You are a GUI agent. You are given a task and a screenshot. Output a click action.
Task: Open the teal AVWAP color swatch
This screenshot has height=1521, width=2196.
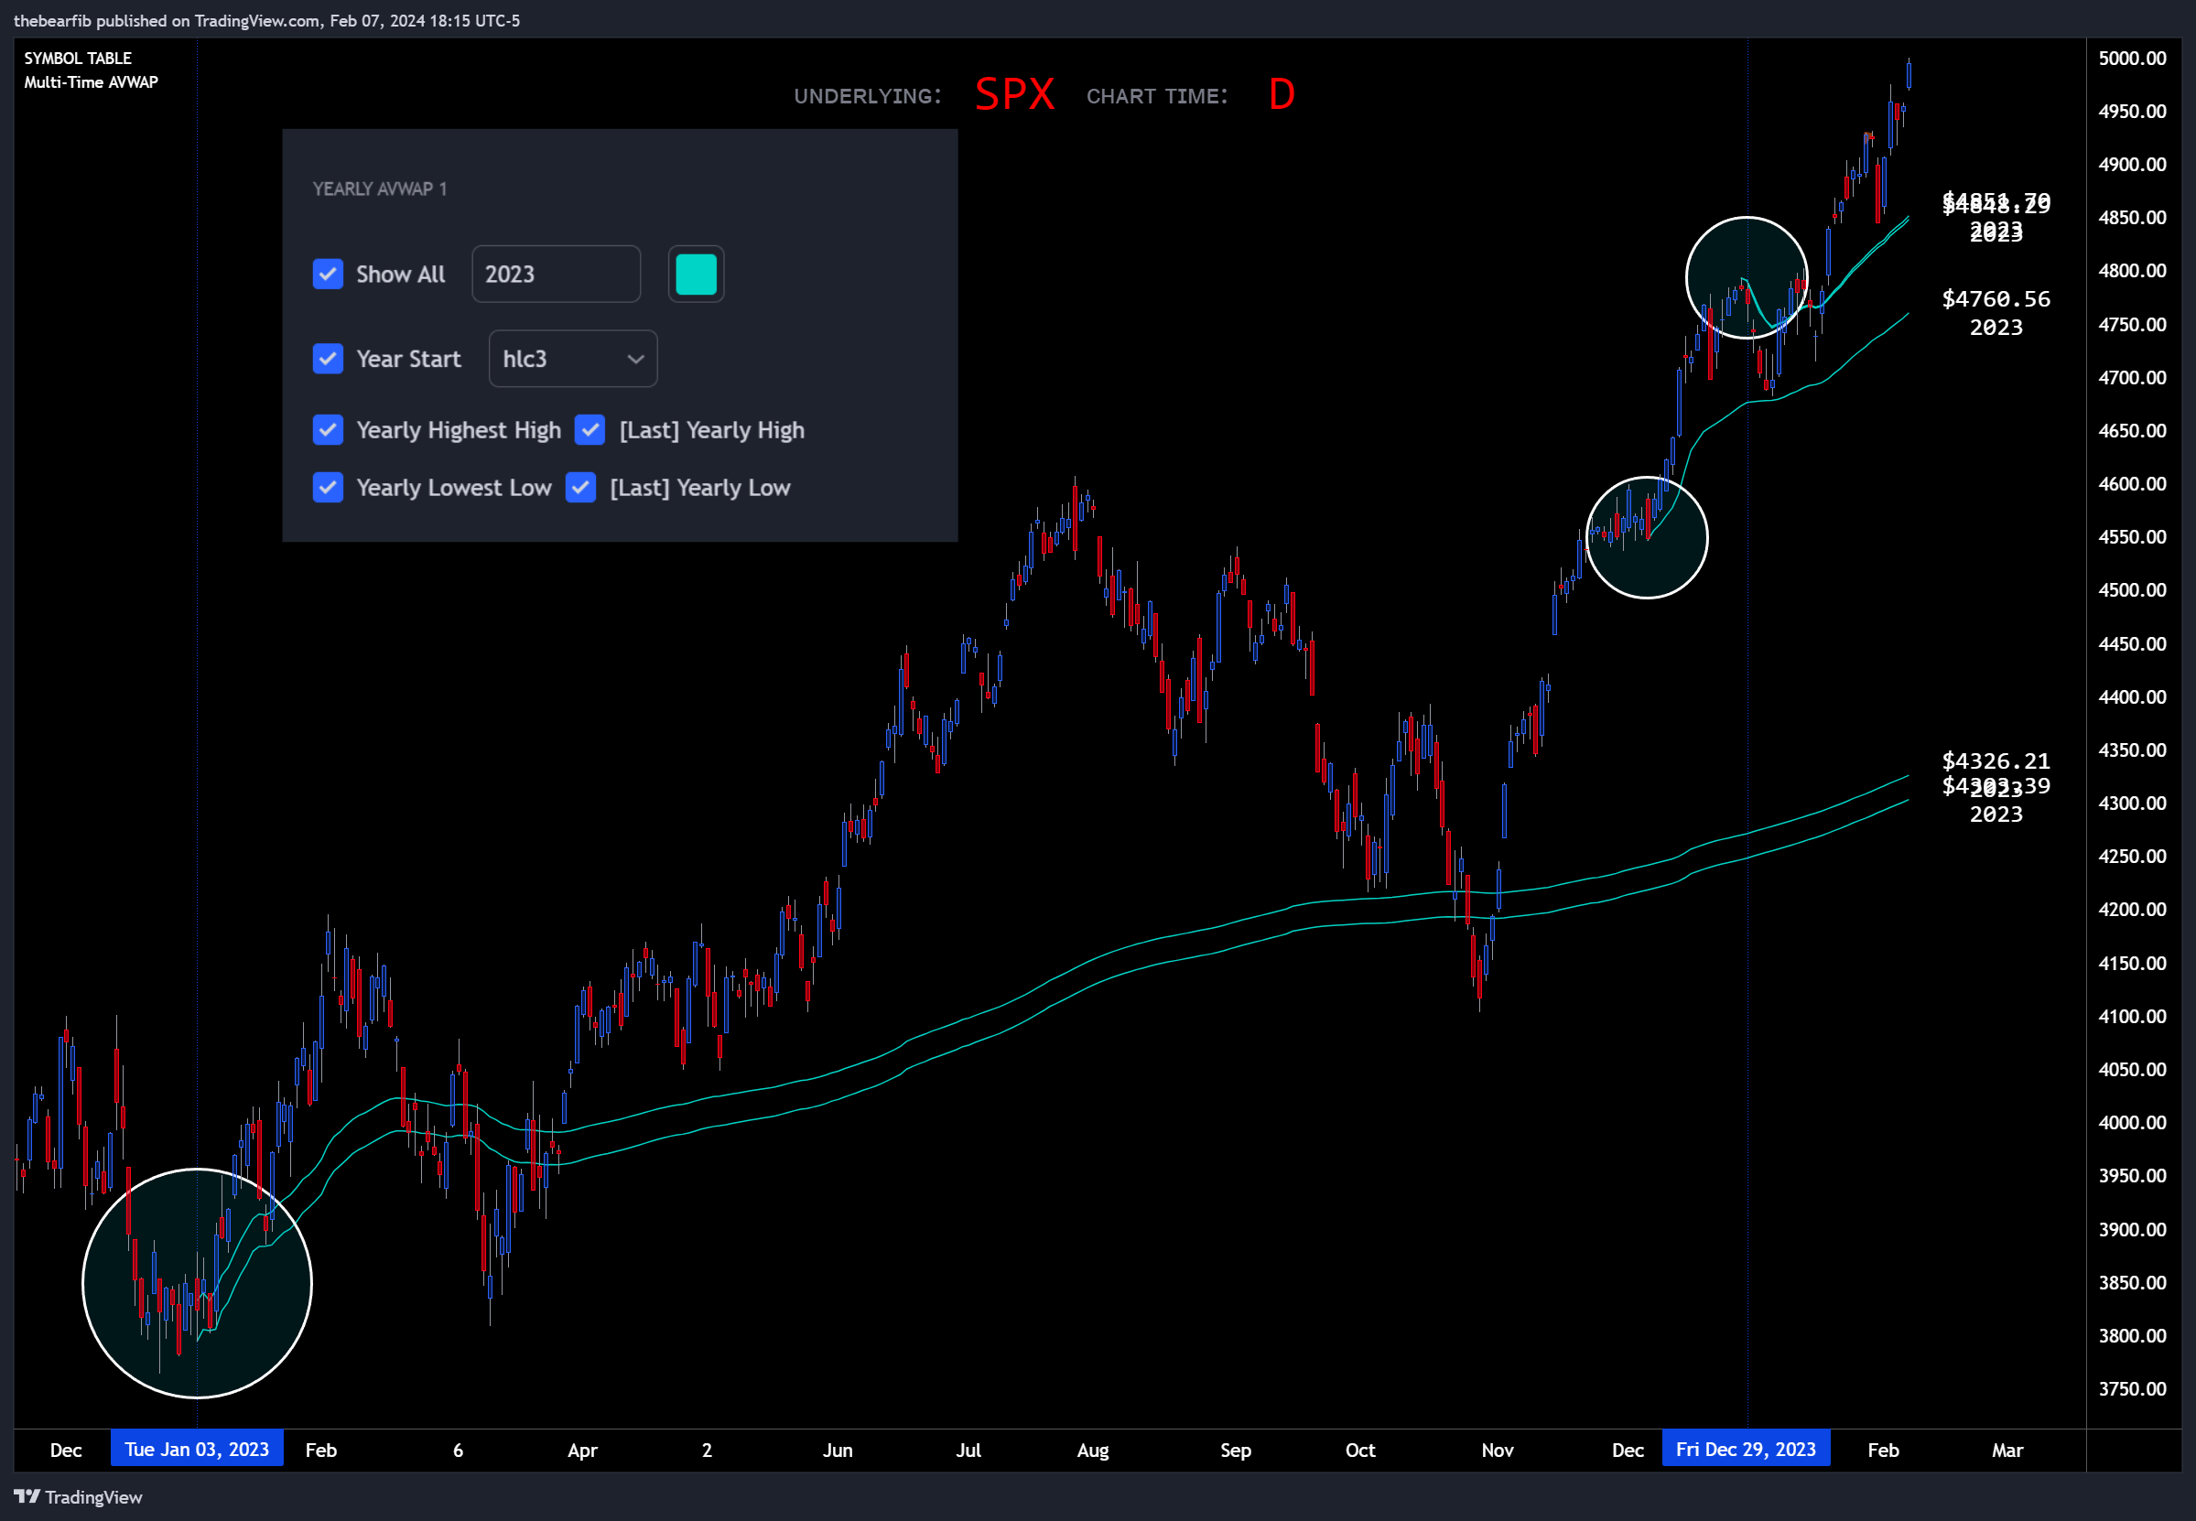(696, 274)
